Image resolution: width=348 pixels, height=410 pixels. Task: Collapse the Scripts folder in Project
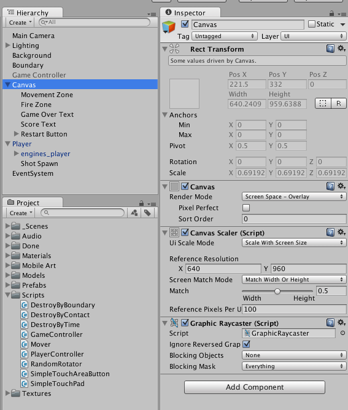[8, 295]
